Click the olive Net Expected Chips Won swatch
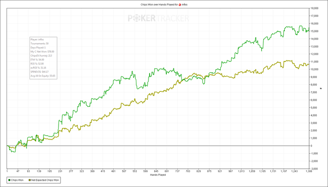The image size is (328, 187). 30,180
